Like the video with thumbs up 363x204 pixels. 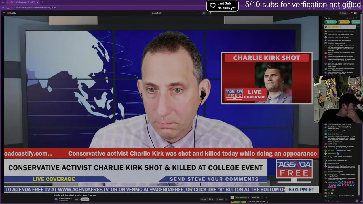(204, 199)
